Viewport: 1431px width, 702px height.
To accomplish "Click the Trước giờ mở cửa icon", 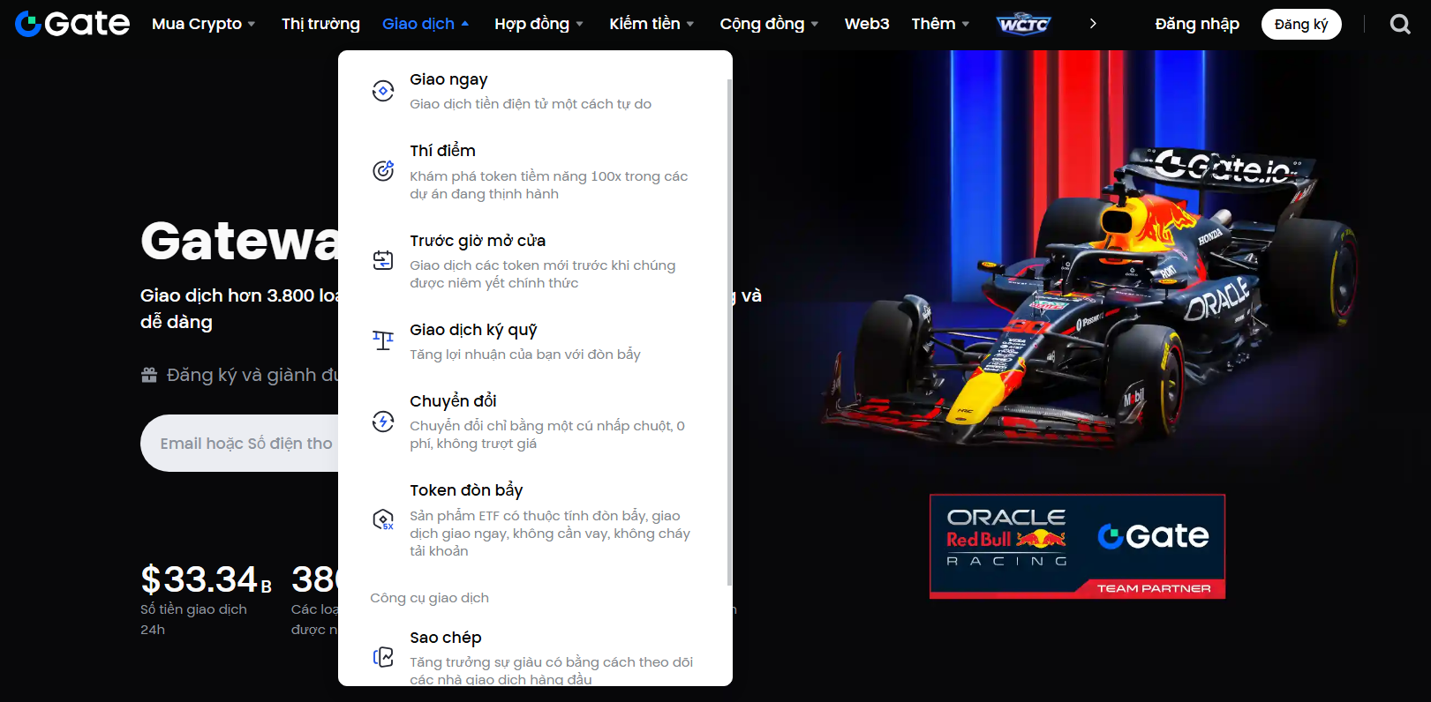I will coord(383,260).
